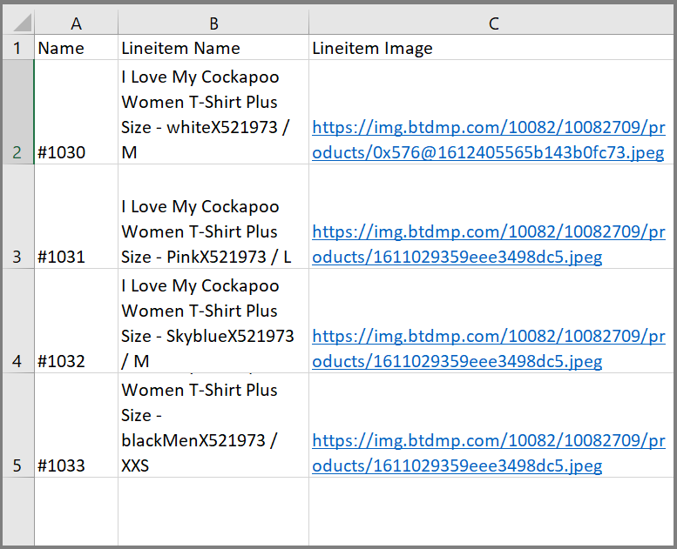This screenshot has height=549, width=677.
Task: Open the image link in row 4
Action: 488,349
